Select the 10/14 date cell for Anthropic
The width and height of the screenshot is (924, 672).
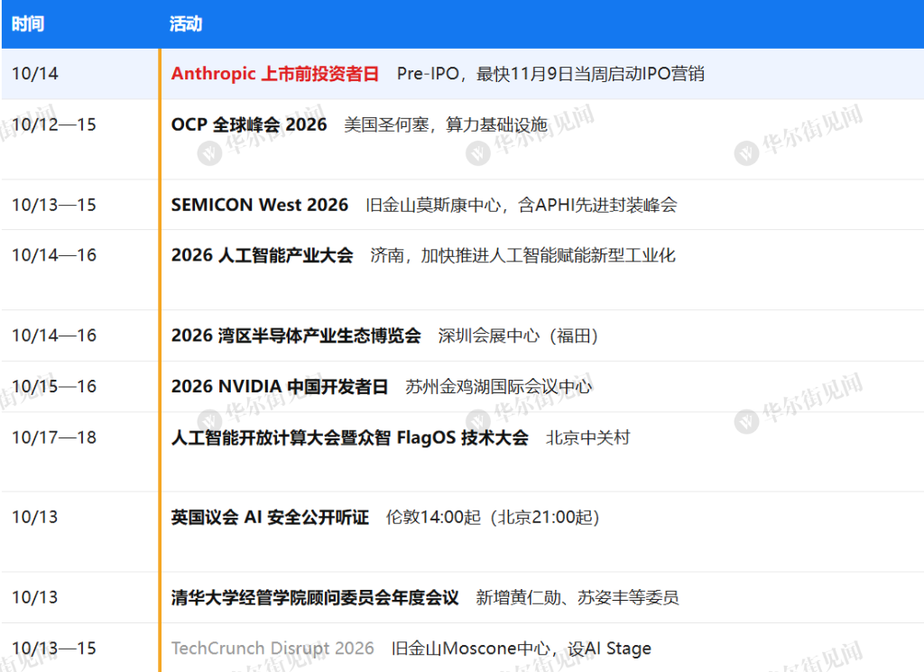click(35, 74)
